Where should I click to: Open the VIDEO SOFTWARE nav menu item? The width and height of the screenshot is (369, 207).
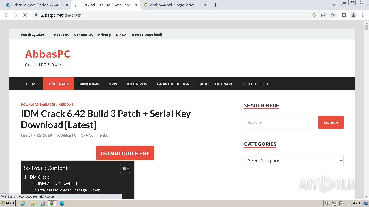216,84
